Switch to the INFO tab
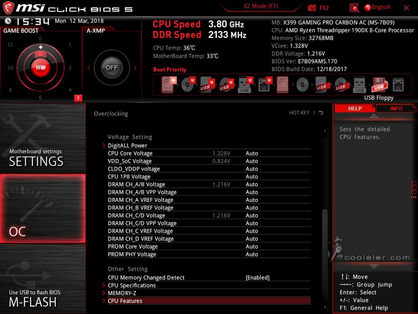418x314 pixels. click(396, 108)
